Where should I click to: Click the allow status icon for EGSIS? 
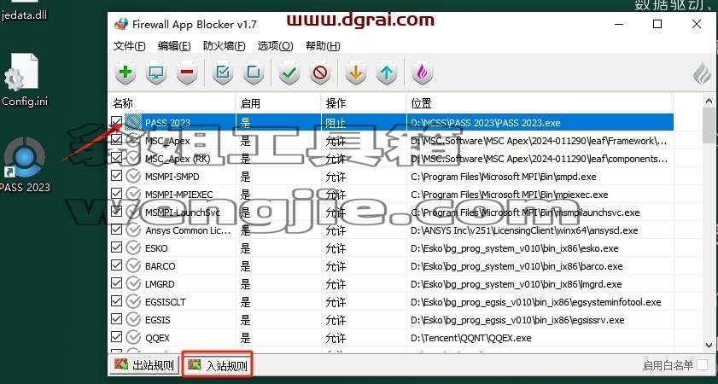click(133, 319)
